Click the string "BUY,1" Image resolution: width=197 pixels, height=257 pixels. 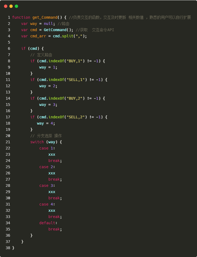(75, 61)
